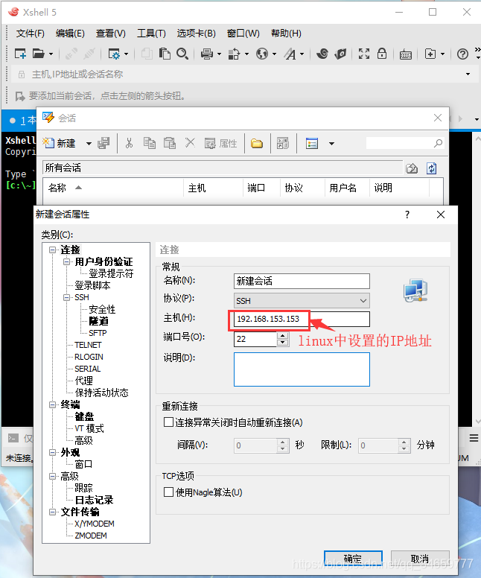This screenshot has width=481, height=578.
Task: Click the Xagent swirl icon in toolbar
Action: click(x=322, y=54)
